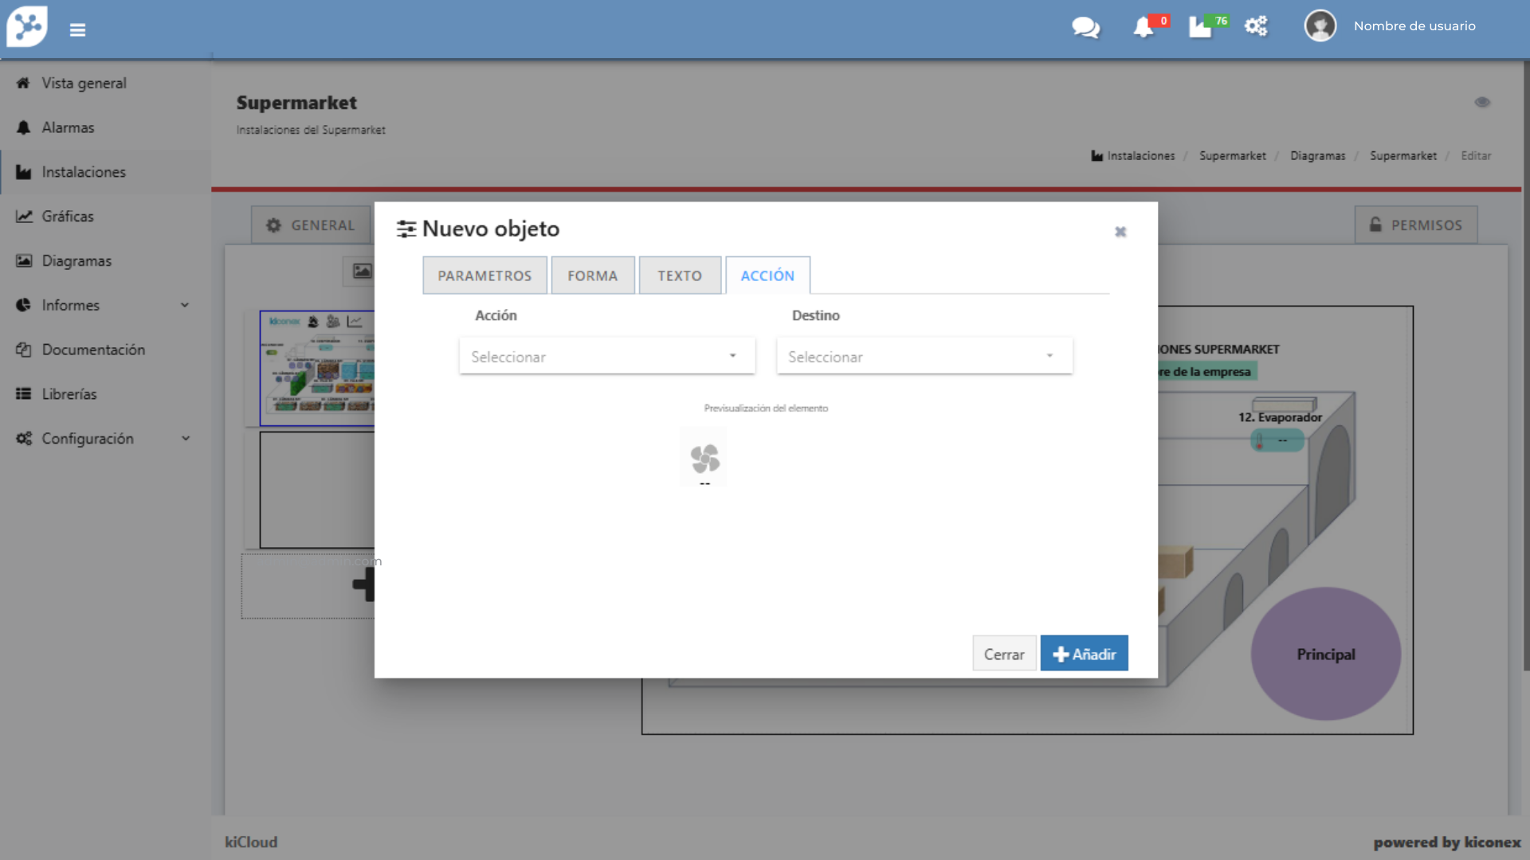This screenshot has width=1530, height=860.
Task: Open the Alarmas sidebar item
Action: pyautogui.click(x=68, y=127)
